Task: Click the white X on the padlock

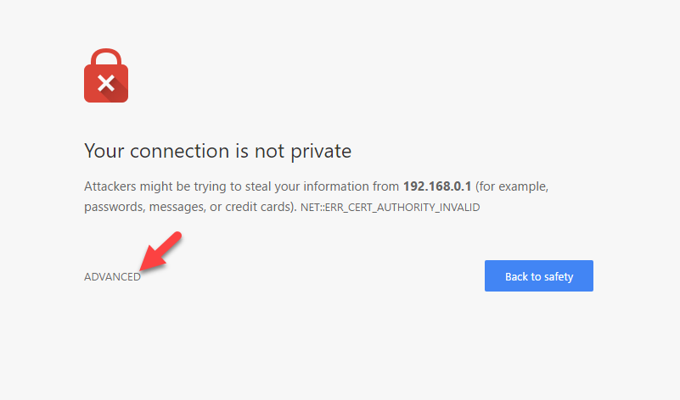Action: 105,83
